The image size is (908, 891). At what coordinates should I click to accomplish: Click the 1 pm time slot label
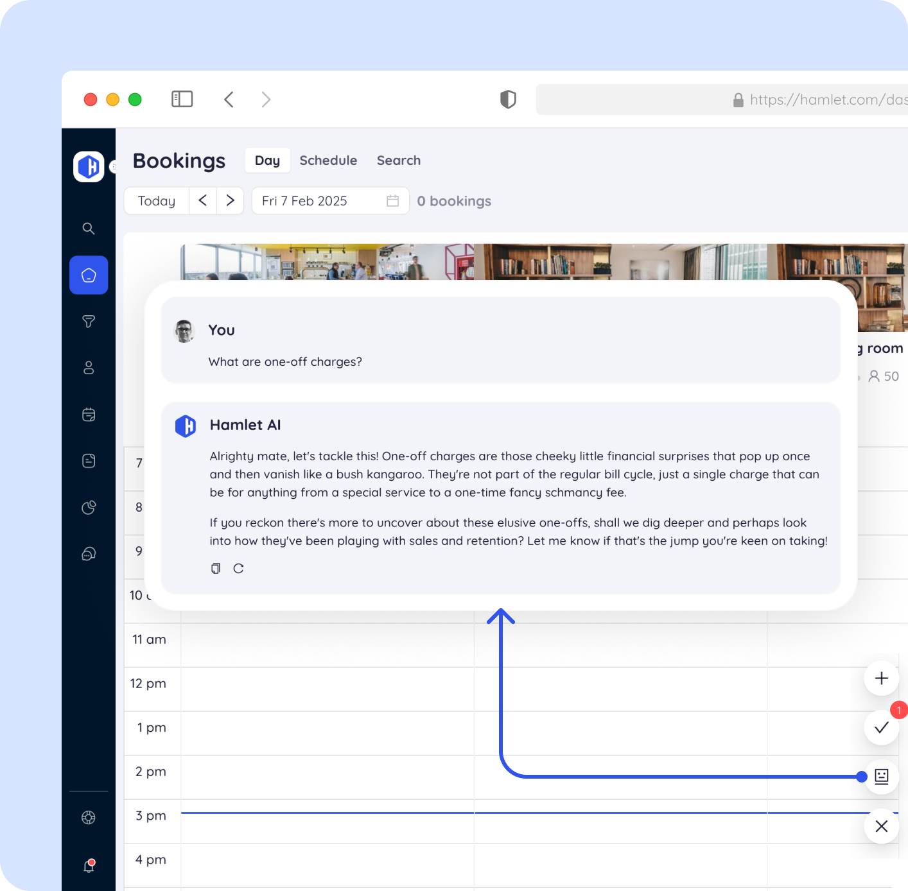(x=152, y=728)
